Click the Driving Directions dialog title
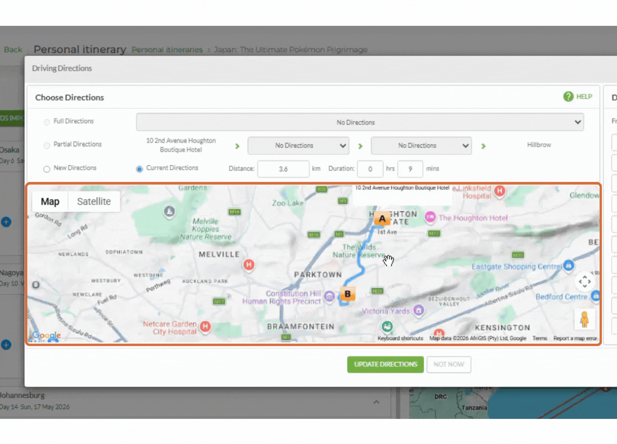This screenshot has width=617, height=444. pos(62,68)
